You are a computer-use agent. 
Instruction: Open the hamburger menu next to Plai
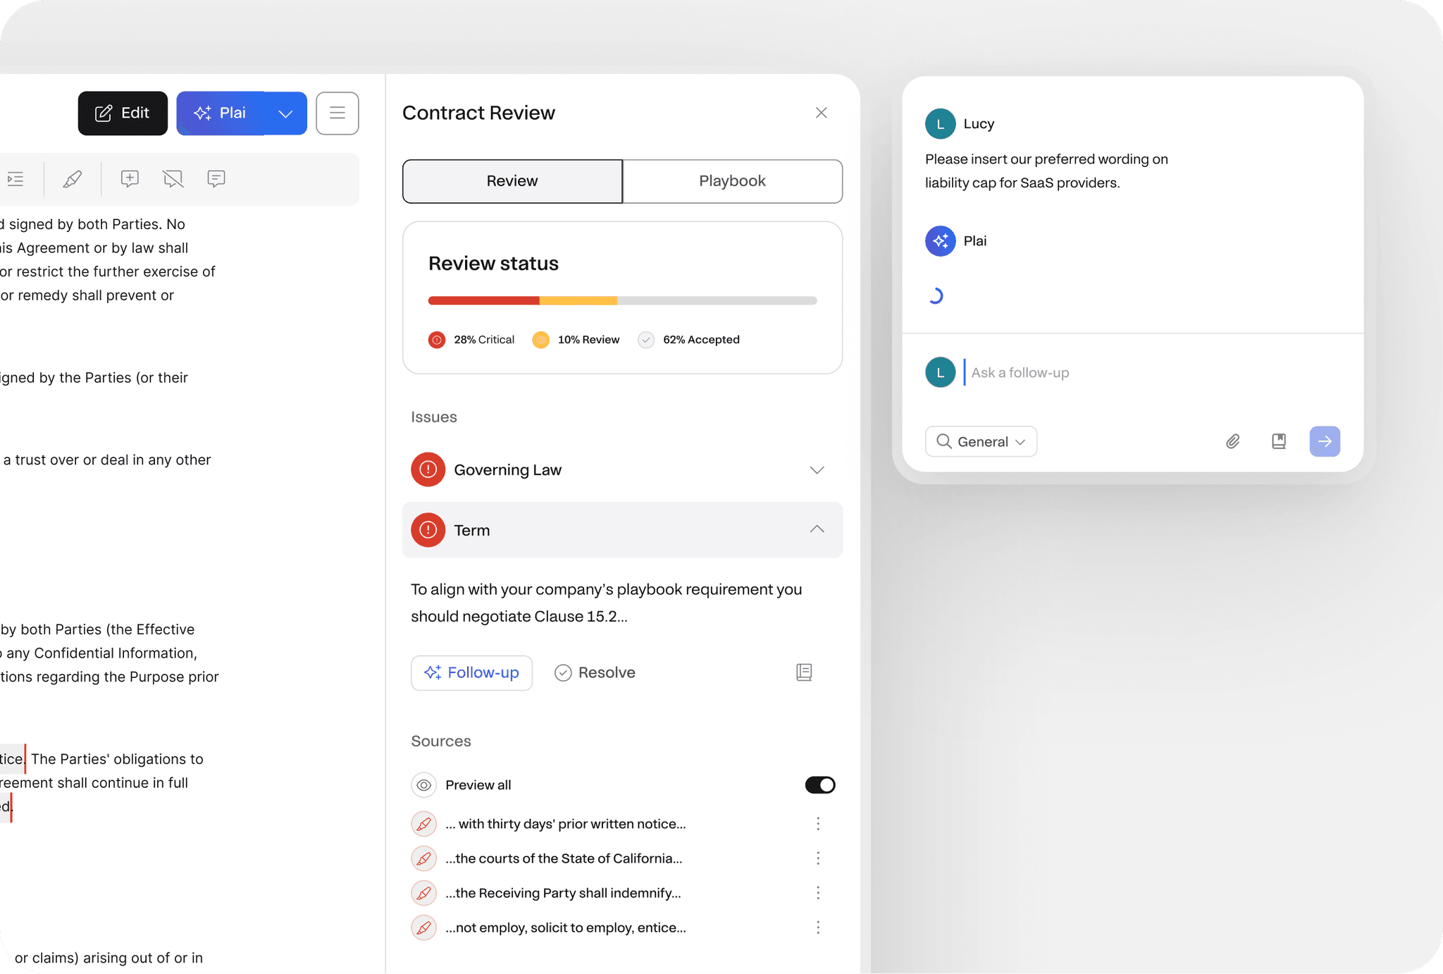click(x=337, y=113)
